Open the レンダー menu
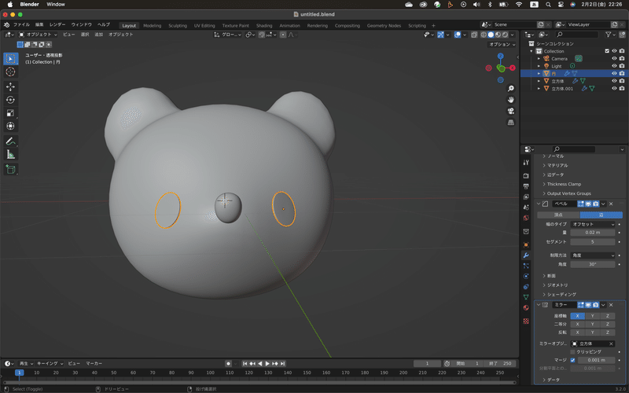629x393 pixels. click(57, 25)
